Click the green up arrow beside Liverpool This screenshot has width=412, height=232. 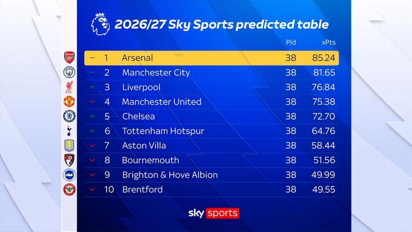point(92,87)
